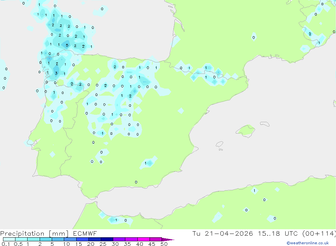
Task: Click the legend label '50'
Action: (164, 244)
